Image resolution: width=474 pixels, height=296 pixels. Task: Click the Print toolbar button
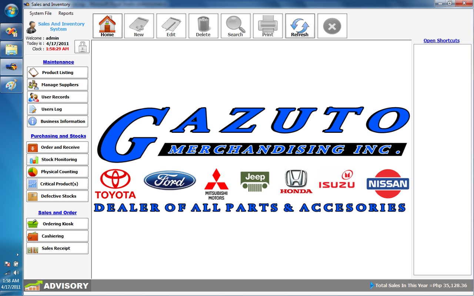click(268, 26)
